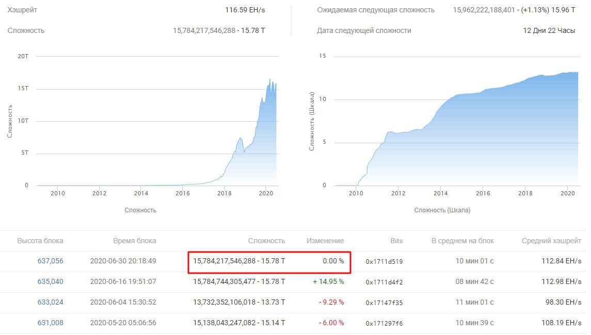This screenshot has width=591, height=335.
Task: Select expected next difficulty value 15,962,222,188,401
Action: [484, 10]
